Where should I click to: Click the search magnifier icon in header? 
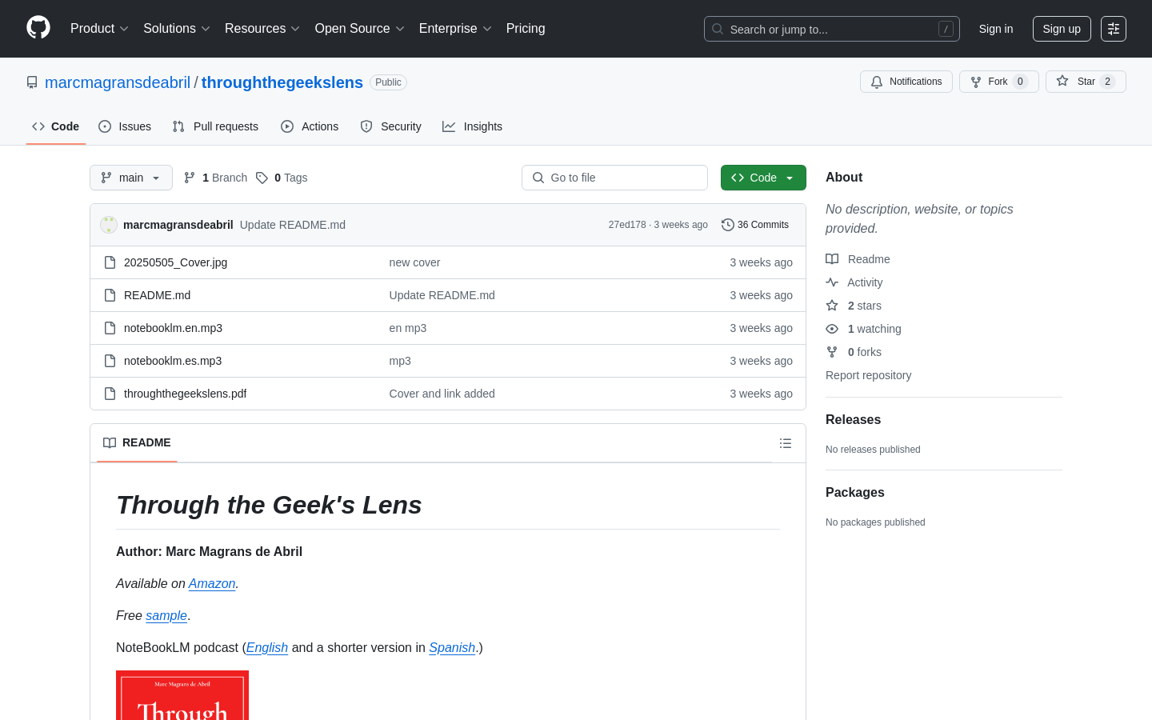click(x=718, y=29)
